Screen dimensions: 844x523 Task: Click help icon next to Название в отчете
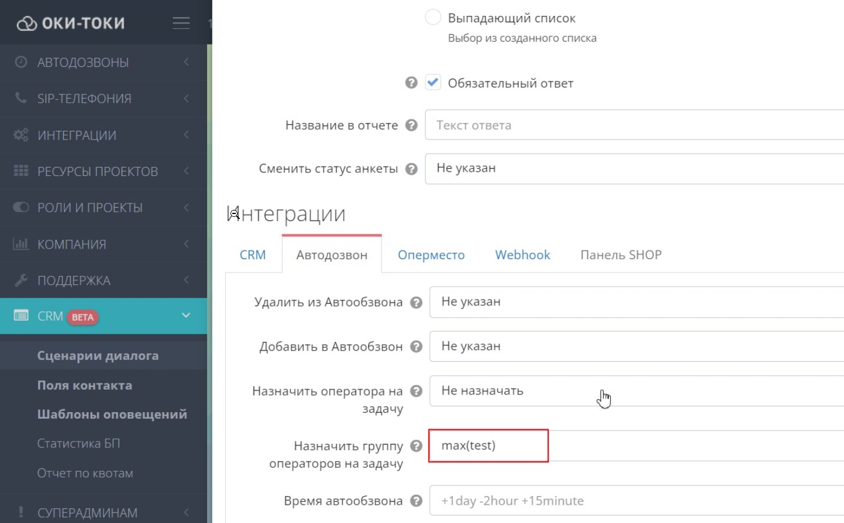click(411, 125)
